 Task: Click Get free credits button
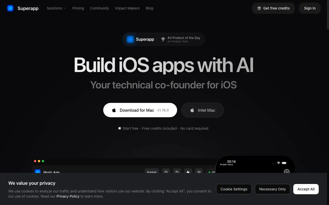coord(273,8)
